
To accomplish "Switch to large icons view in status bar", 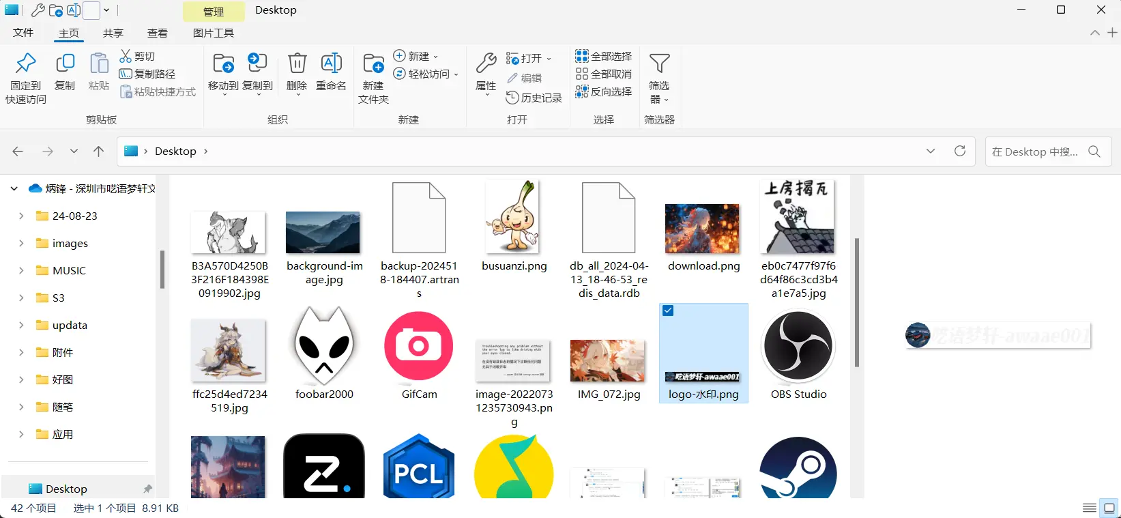I will 1109,508.
